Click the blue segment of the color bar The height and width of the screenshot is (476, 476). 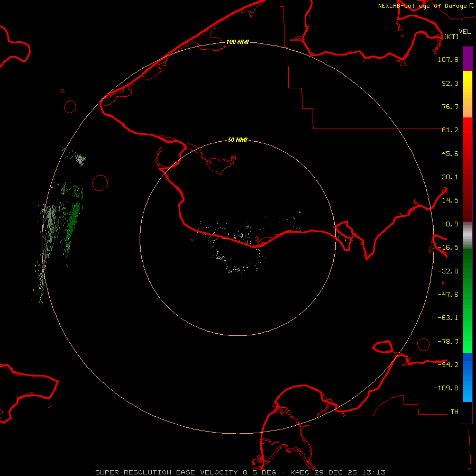(x=467, y=377)
